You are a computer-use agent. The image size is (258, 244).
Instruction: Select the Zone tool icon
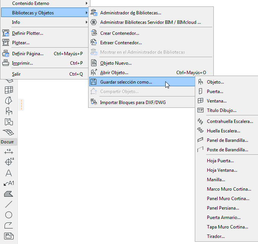coord(9,122)
